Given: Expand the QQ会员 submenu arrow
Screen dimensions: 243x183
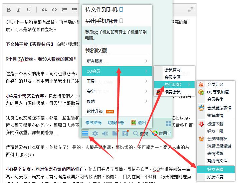Looking at the screenshot, I should coord(146,71).
